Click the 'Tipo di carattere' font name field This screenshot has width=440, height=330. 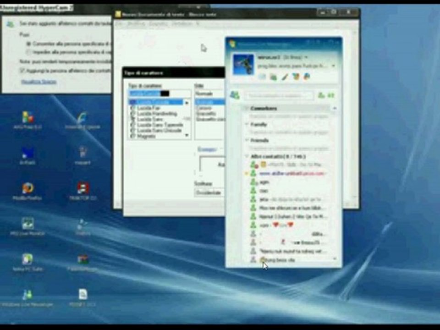(x=159, y=93)
